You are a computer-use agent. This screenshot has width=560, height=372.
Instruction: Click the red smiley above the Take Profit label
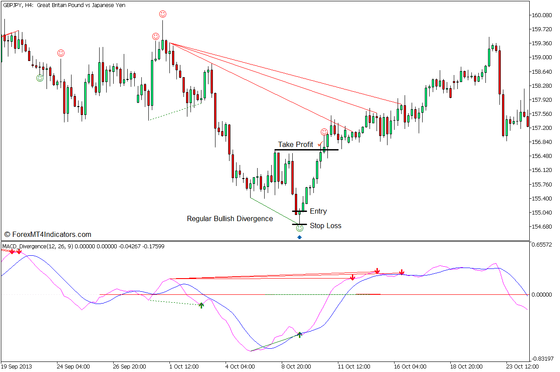tap(324, 132)
